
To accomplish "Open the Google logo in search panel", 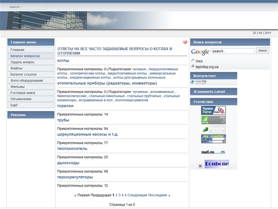I will 201,52.
